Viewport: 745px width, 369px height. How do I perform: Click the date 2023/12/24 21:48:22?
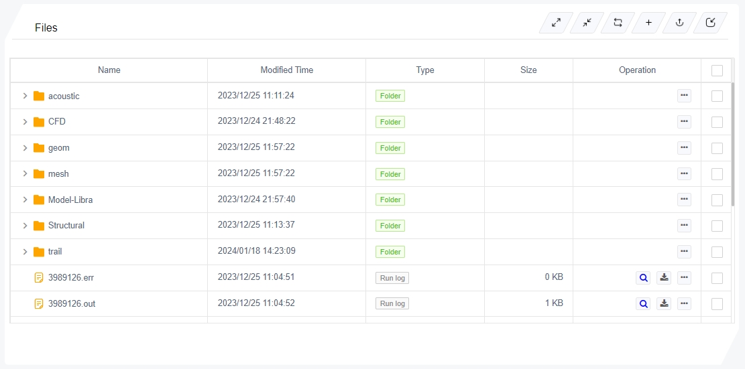point(257,121)
